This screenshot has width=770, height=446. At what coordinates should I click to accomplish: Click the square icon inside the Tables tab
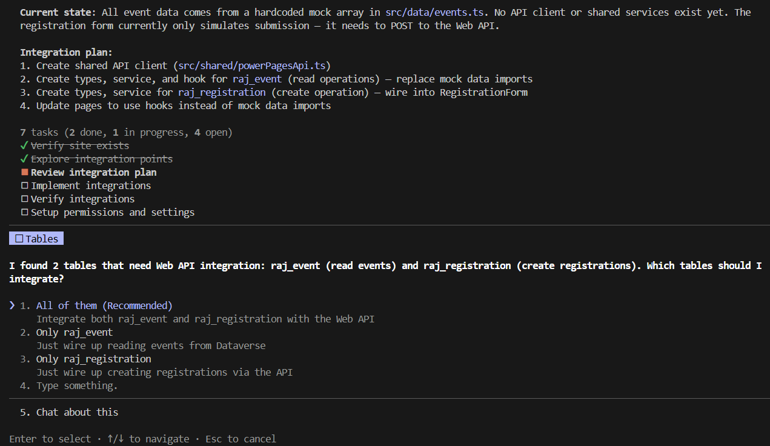19,239
